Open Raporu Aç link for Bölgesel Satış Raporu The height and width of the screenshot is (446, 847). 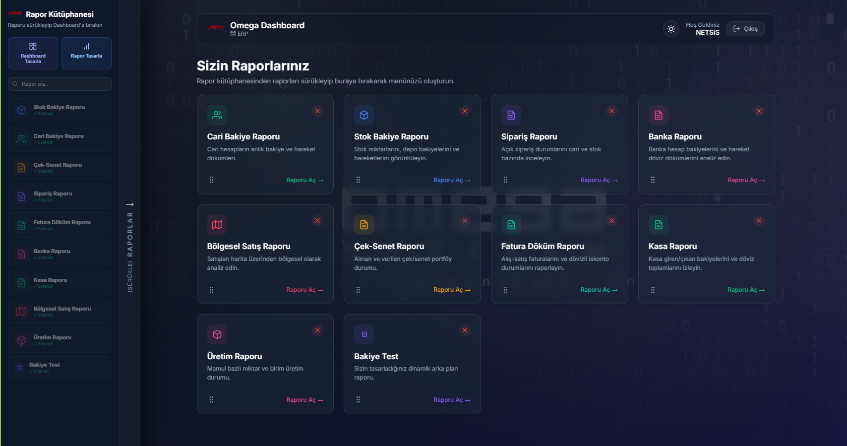click(304, 290)
